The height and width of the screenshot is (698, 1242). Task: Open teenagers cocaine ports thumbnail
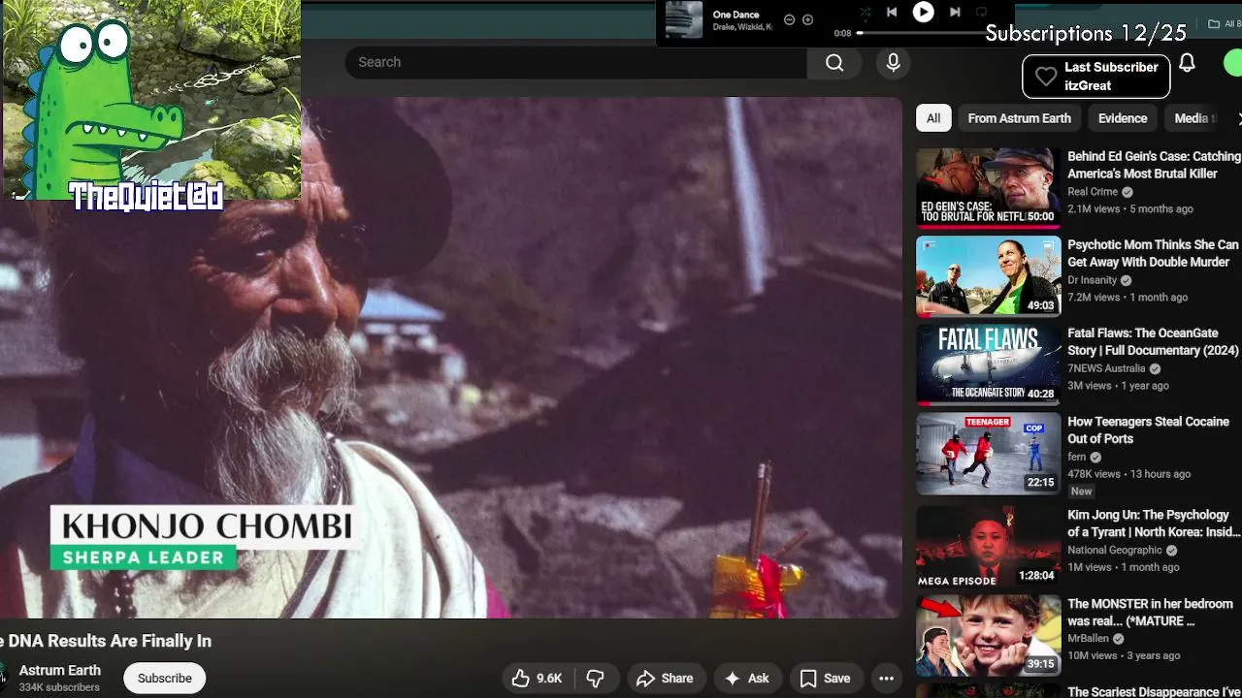[x=988, y=454]
